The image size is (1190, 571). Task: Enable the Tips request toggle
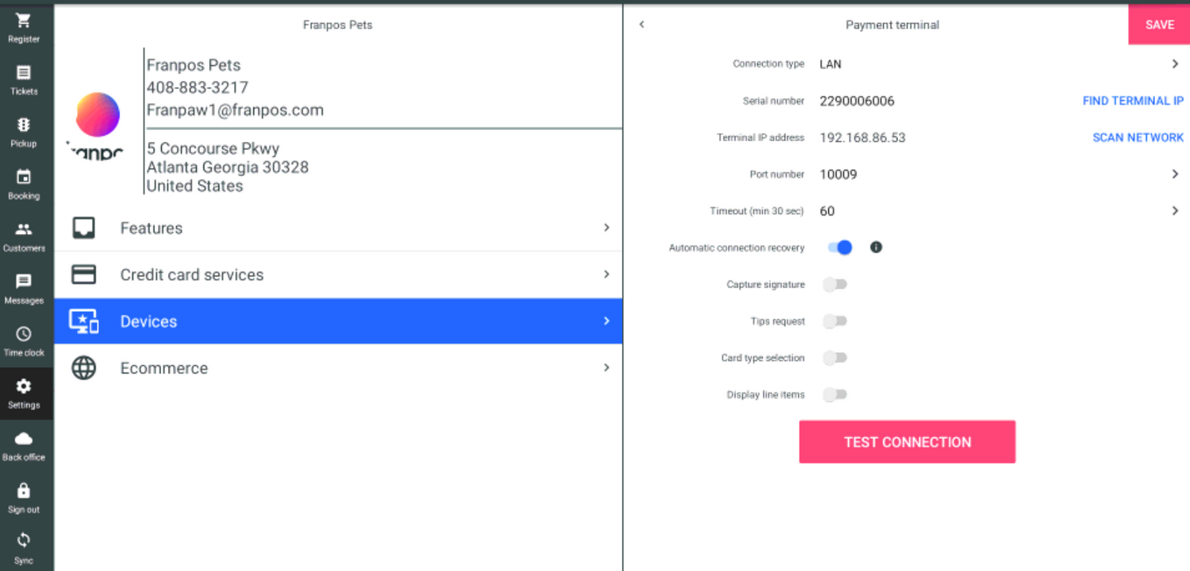coord(835,321)
